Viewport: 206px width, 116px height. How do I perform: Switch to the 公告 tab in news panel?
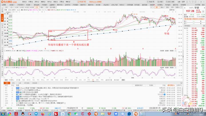tap(20, 83)
